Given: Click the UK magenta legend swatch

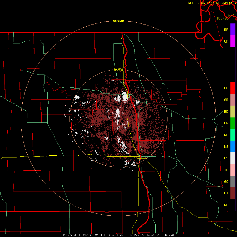Looking at the screenshot, I should coord(233,41).
